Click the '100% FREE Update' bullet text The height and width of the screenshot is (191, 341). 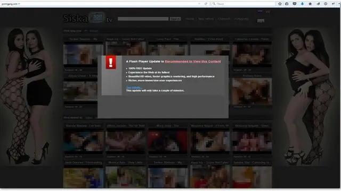coord(140,68)
